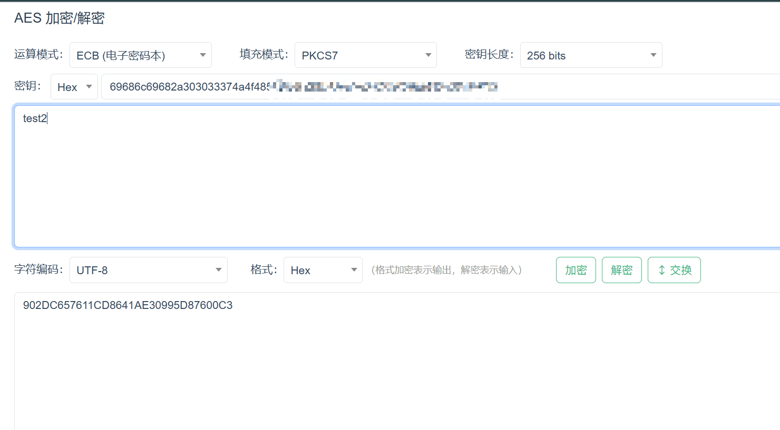Click the 格式 label before the output format dropdown
The height and width of the screenshot is (430, 780).
(x=264, y=269)
